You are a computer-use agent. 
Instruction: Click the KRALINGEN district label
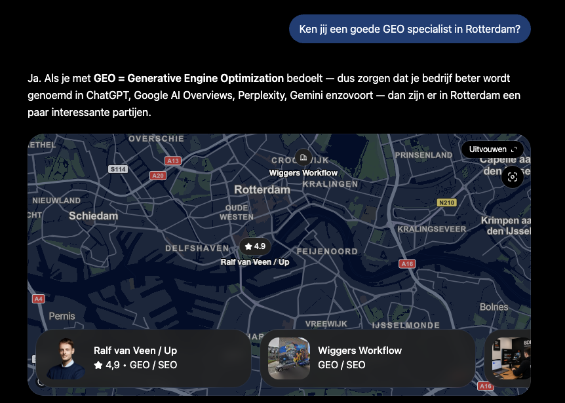pyautogui.click(x=330, y=184)
